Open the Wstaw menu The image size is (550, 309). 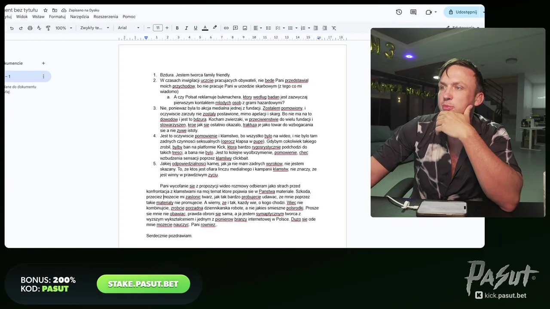click(x=38, y=17)
